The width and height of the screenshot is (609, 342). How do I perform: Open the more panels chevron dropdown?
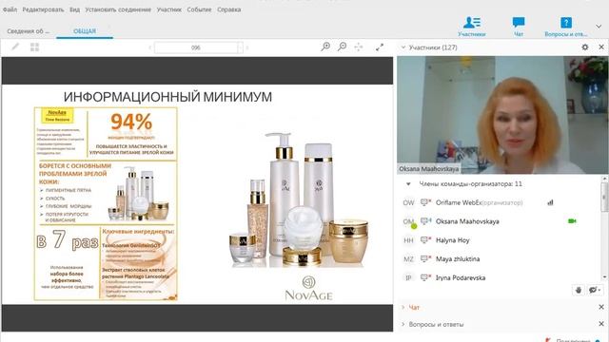[599, 27]
